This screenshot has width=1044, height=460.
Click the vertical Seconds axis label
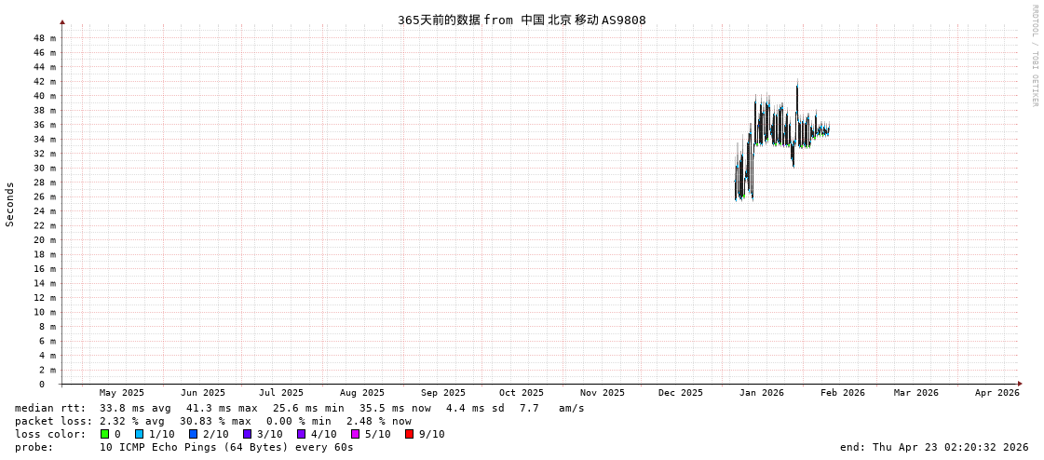[10, 204]
